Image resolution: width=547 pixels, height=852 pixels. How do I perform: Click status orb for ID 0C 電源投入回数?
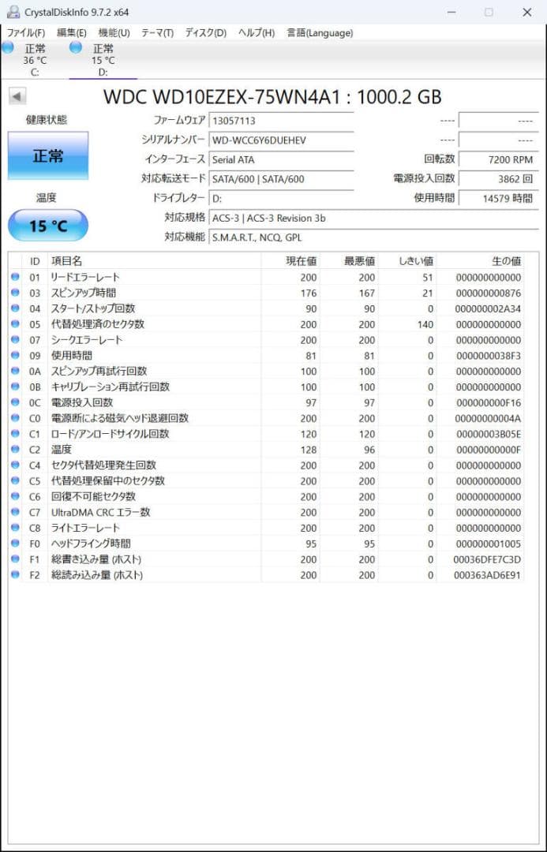15,402
